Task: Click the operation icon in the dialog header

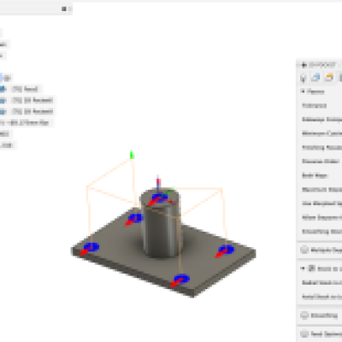Action: coord(304,65)
